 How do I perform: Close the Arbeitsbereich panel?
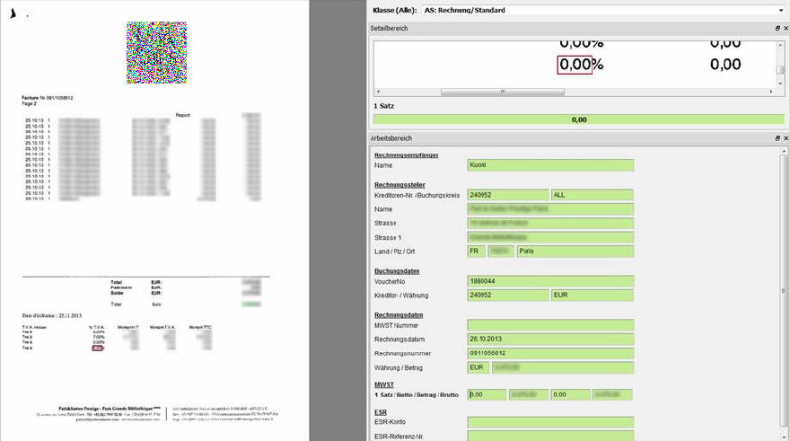pyautogui.click(x=786, y=138)
